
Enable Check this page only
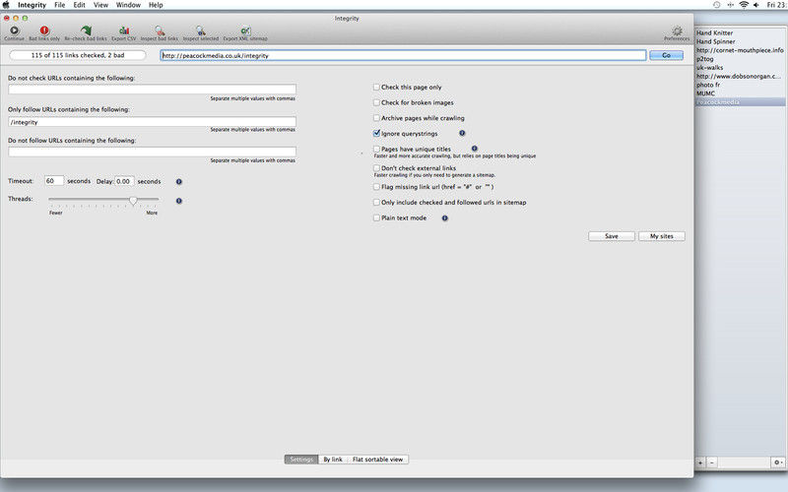coord(376,88)
